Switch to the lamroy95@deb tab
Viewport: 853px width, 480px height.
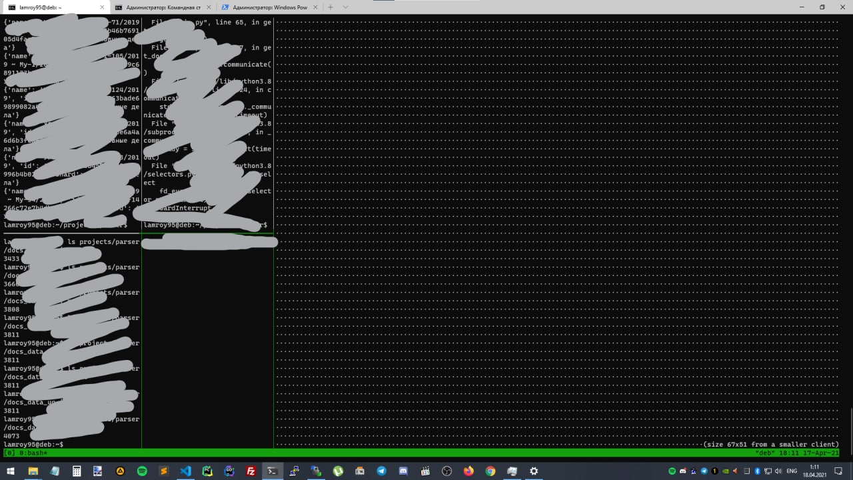55,7
